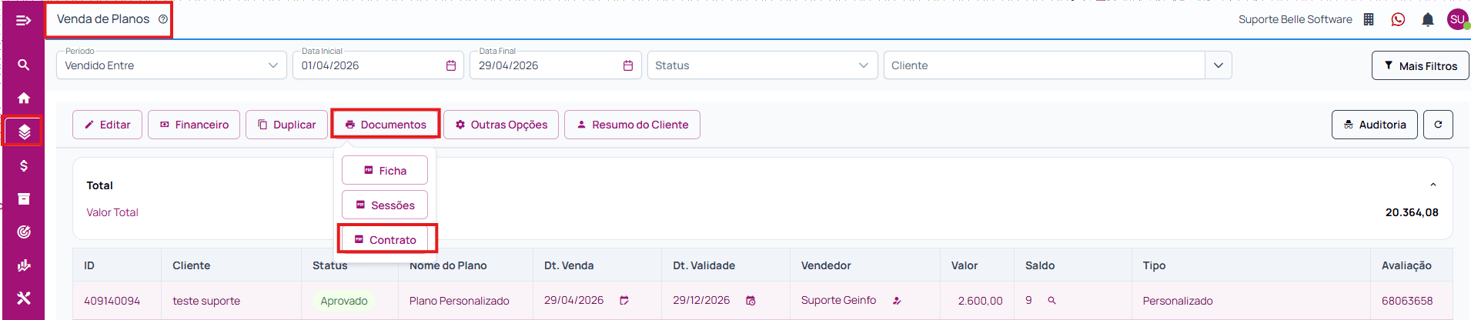Screen dimensions: 1471x320
Task: Select Ficha from the Documentos menu
Action: (x=385, y=171)
